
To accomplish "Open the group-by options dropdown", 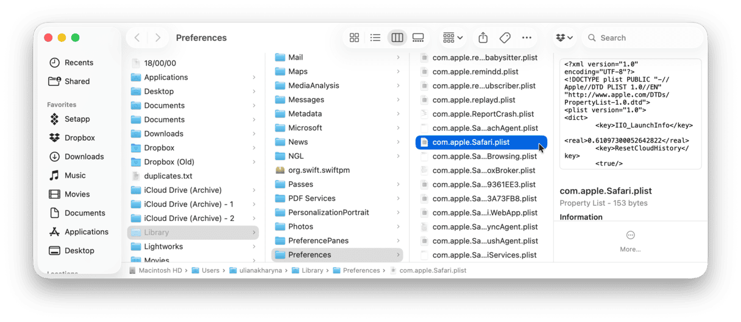I will pos(453,38).
